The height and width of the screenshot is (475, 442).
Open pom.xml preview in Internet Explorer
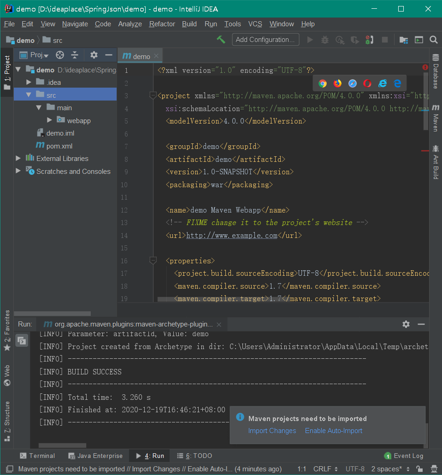[383, 83]
